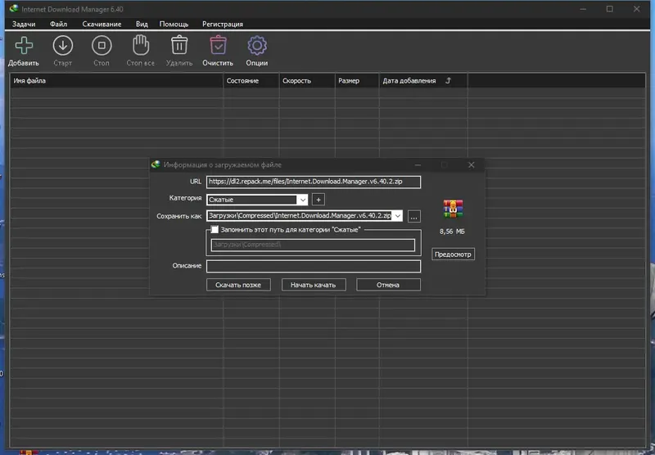Screen dimensions: 655x455
Task: Sort by Дата добавления column header
Action: (423, 80)
